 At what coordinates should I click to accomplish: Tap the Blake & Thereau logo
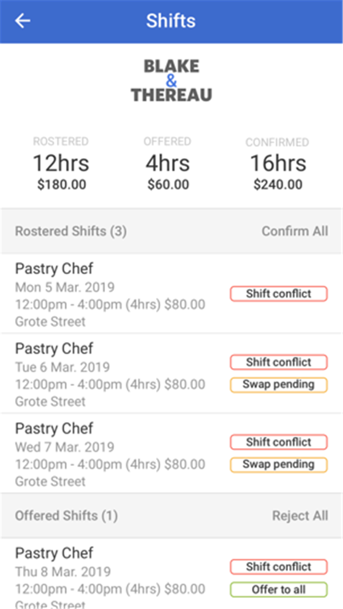coord(171,81)
